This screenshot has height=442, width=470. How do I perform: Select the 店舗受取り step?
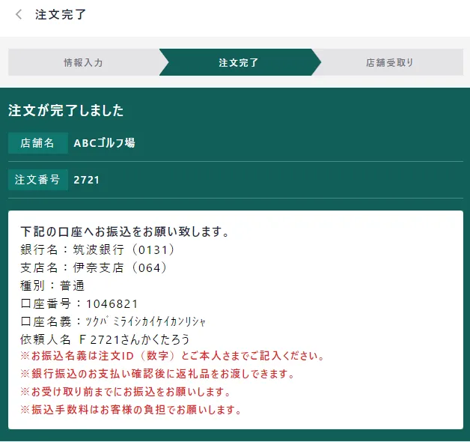pos(389,63)
